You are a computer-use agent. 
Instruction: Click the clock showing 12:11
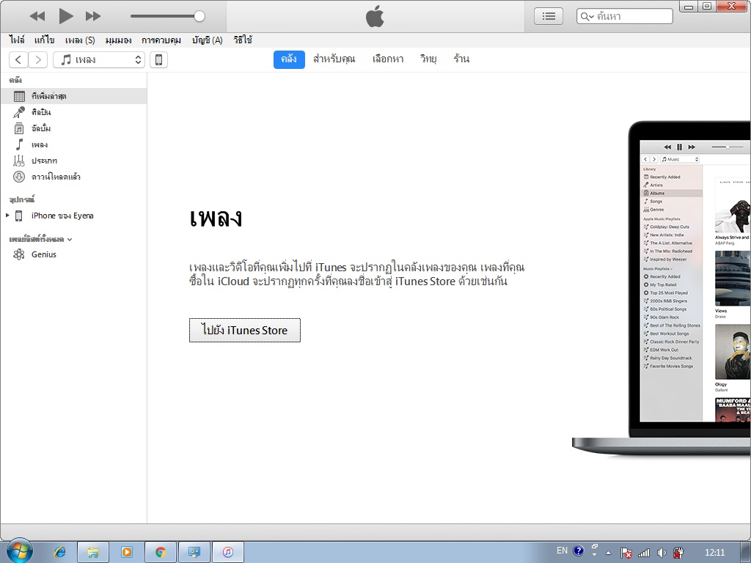714,553
